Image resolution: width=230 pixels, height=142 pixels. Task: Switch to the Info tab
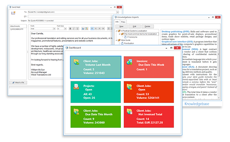[x=117, y=22]
